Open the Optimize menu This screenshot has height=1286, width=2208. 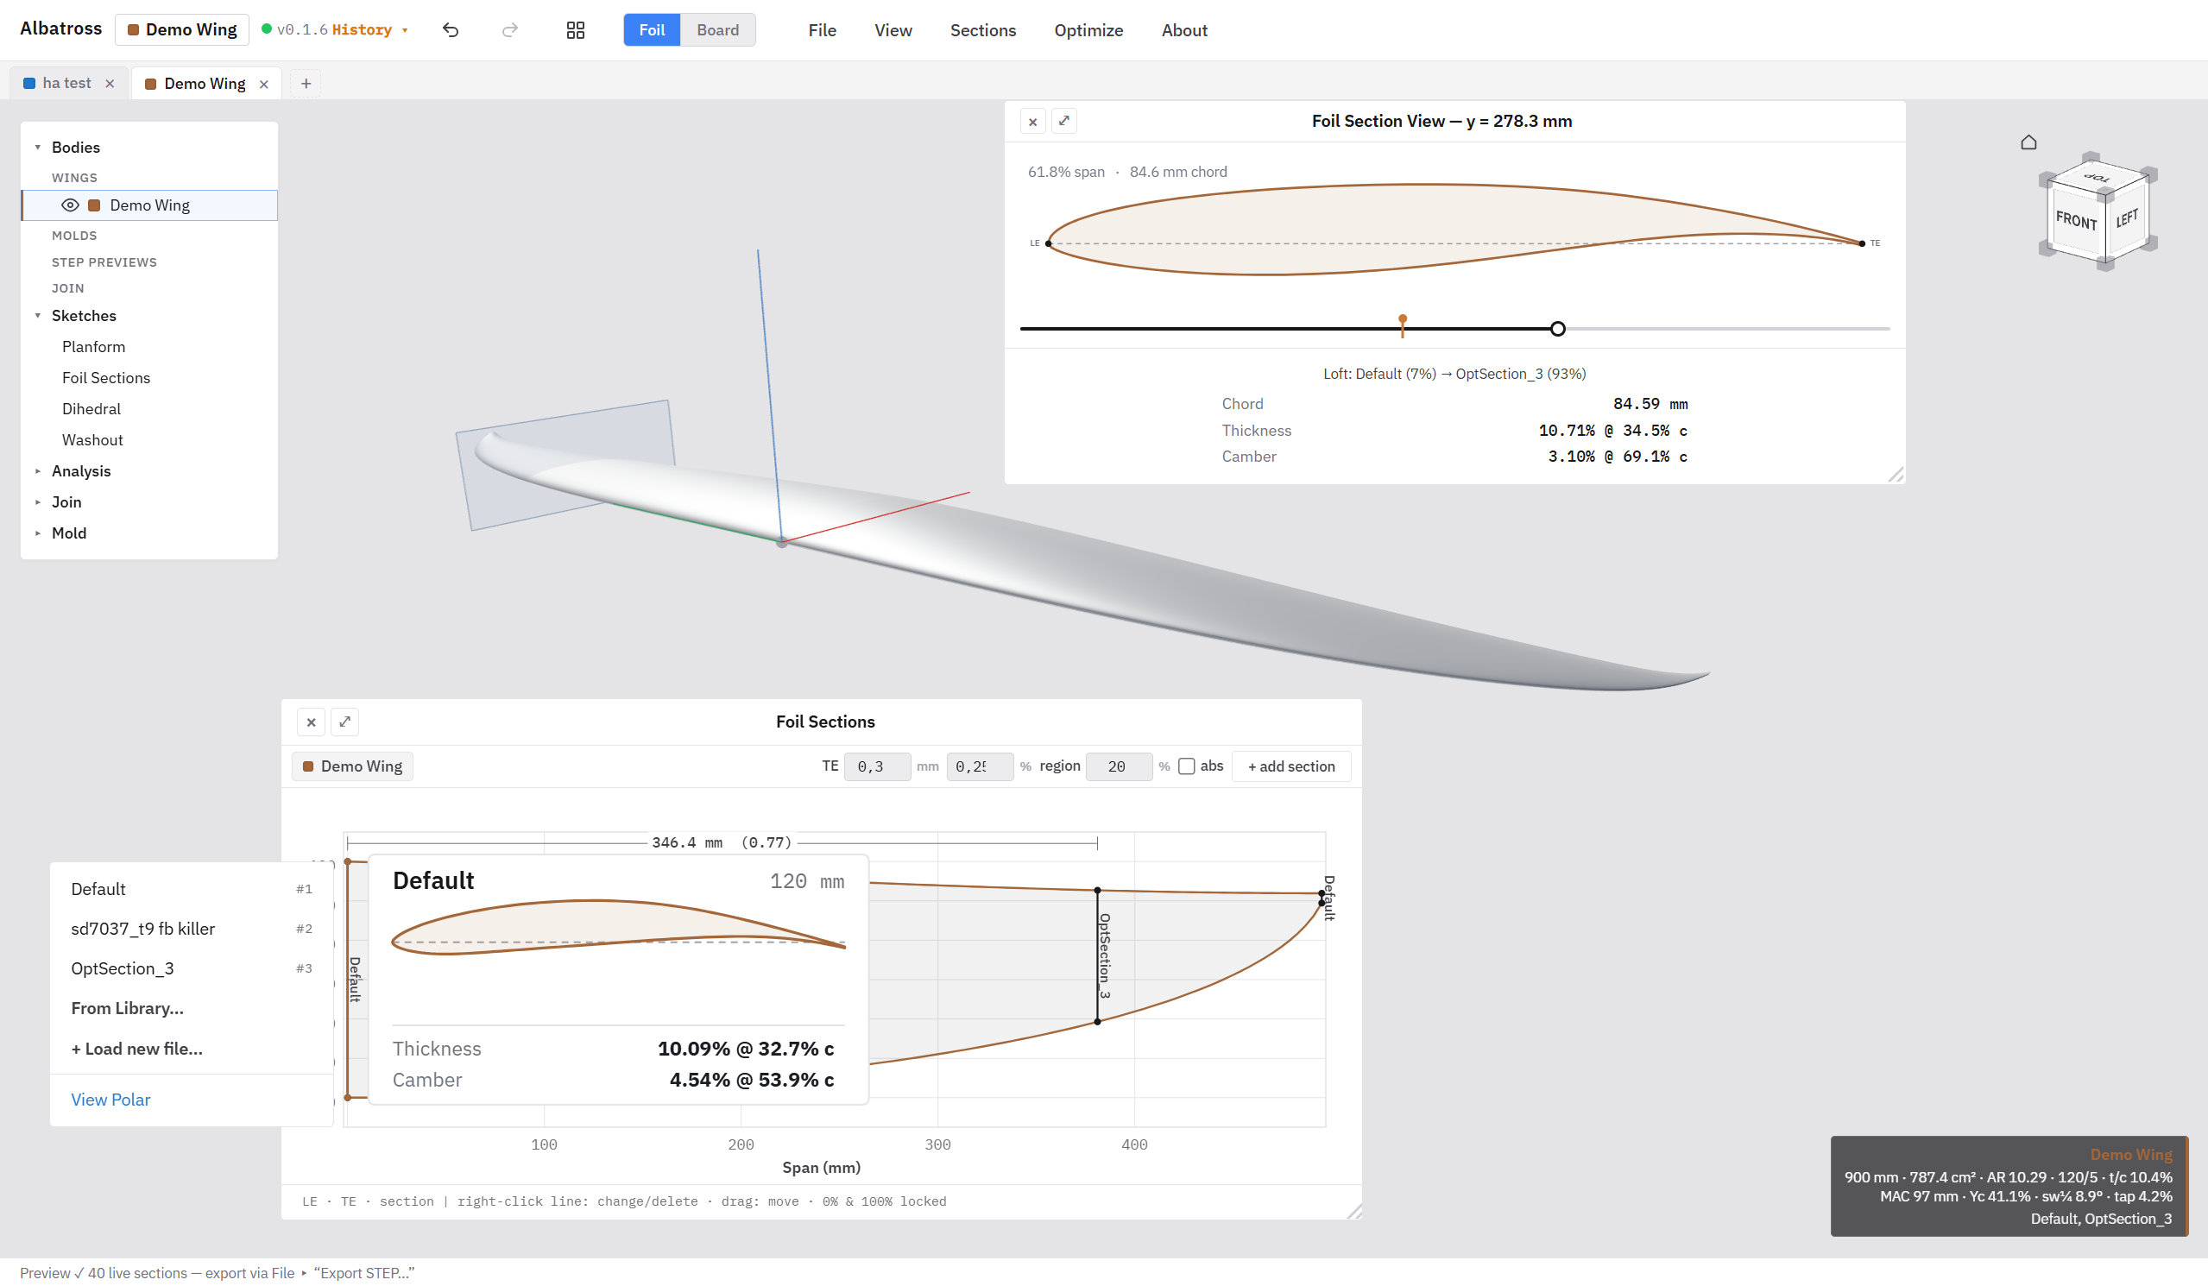[1088, 30]
